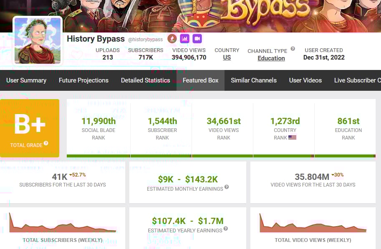
Task: Click the 35.804M video views figure
Action: pyautogui.click(x=312, y=177)
